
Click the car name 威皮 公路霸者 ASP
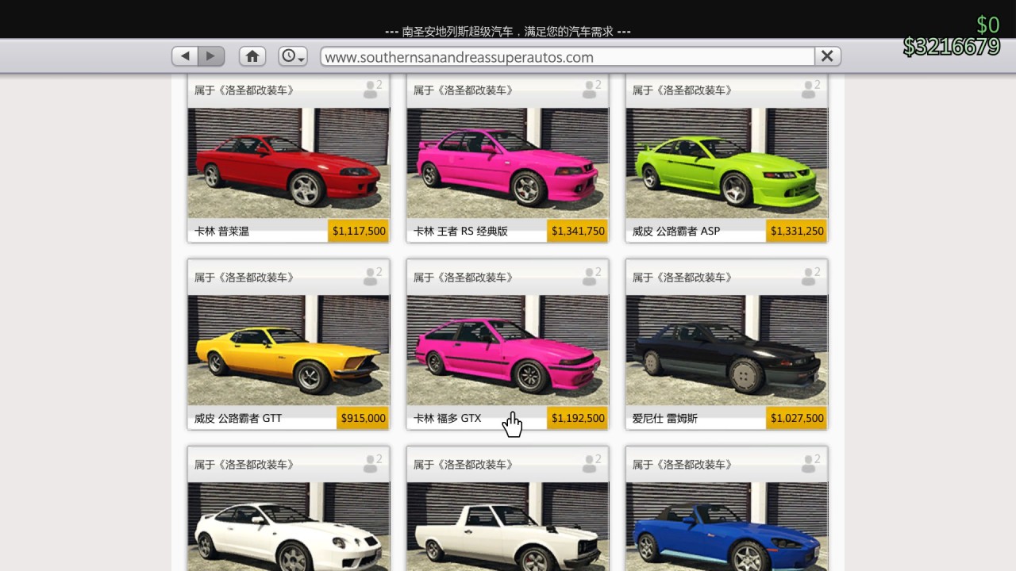(x=676, y=231)
